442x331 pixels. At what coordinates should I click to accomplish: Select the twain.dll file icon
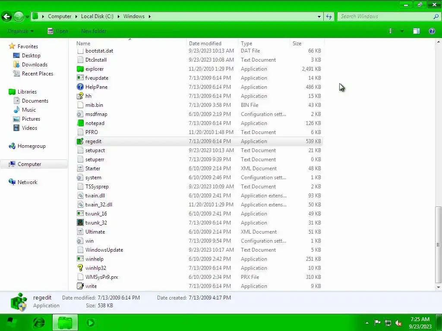pyautogui.click(x=80, y=196)
